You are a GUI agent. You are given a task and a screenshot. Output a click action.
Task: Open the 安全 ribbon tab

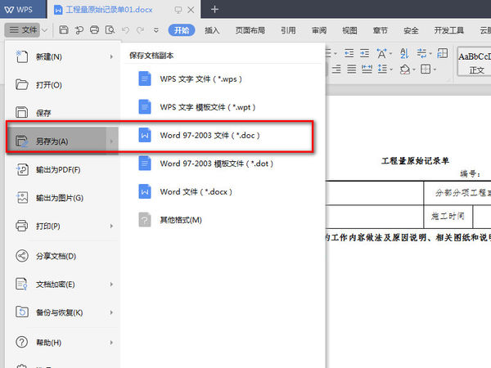[411, 30]
